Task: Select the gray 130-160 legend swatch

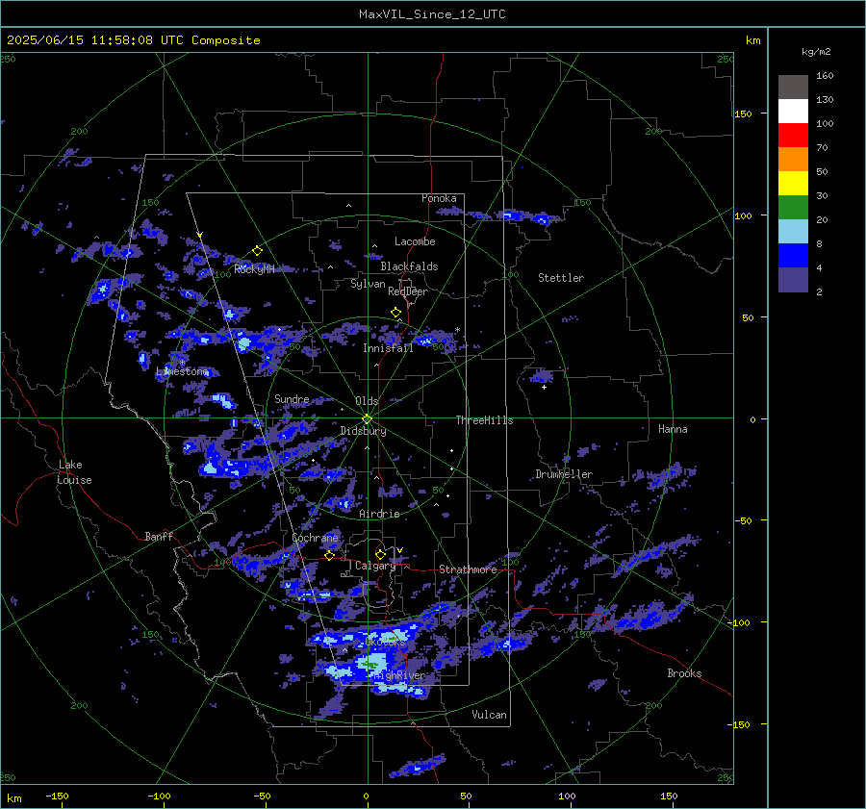Action: (x=793, y=88)
